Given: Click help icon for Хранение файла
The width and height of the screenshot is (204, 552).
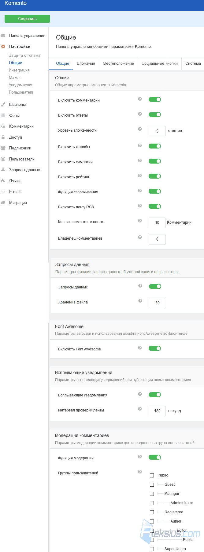Looking at the screenshot, I should point(140,301).
